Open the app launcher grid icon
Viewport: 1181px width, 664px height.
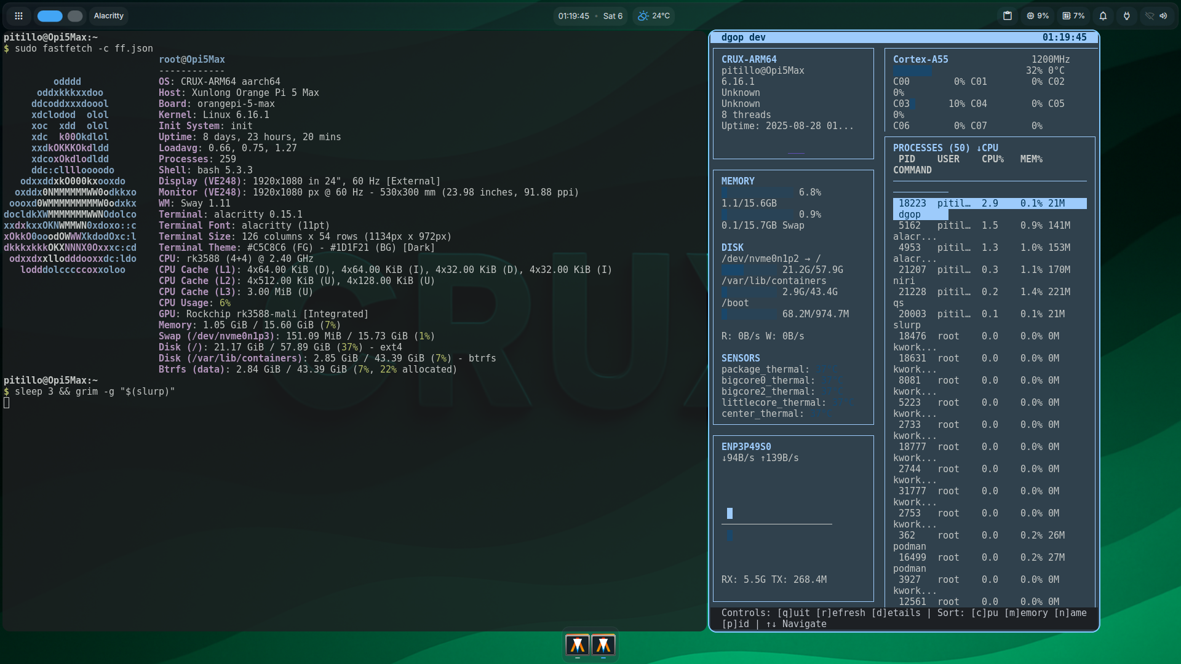point(18,16)
